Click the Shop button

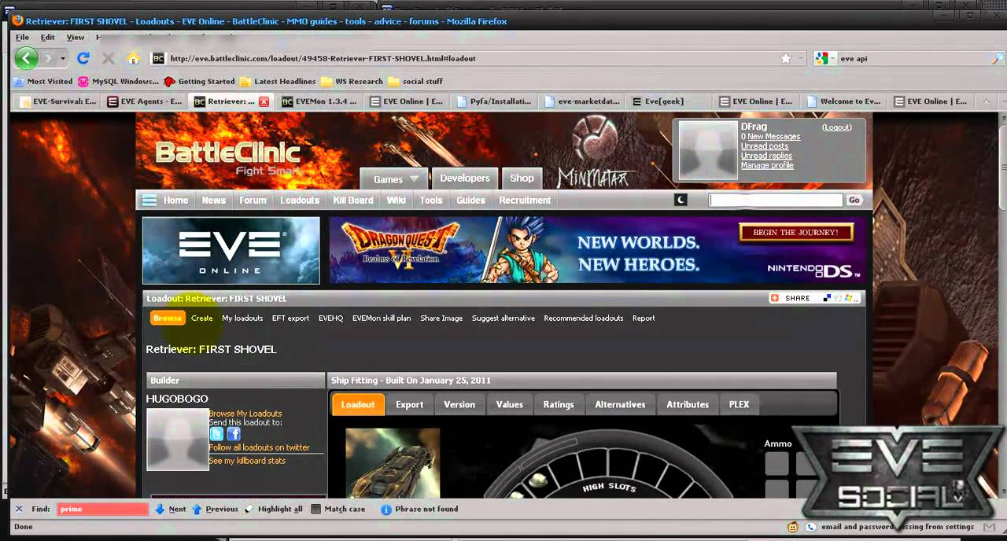point(522,178)
